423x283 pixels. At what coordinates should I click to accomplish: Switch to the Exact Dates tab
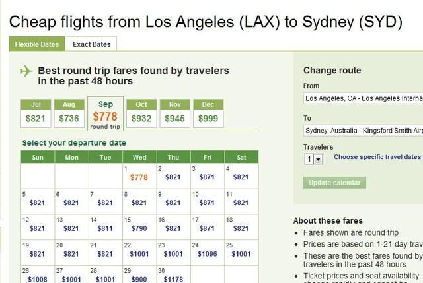[92, 44]
